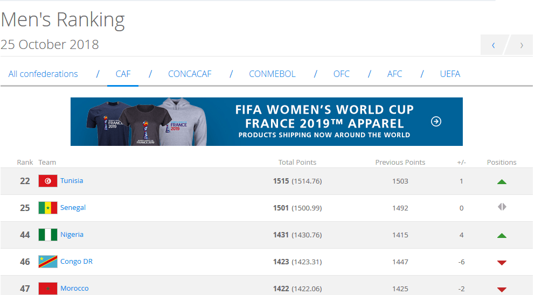
Task: Switch to the All confederations tab
Action: click(43, 74)
